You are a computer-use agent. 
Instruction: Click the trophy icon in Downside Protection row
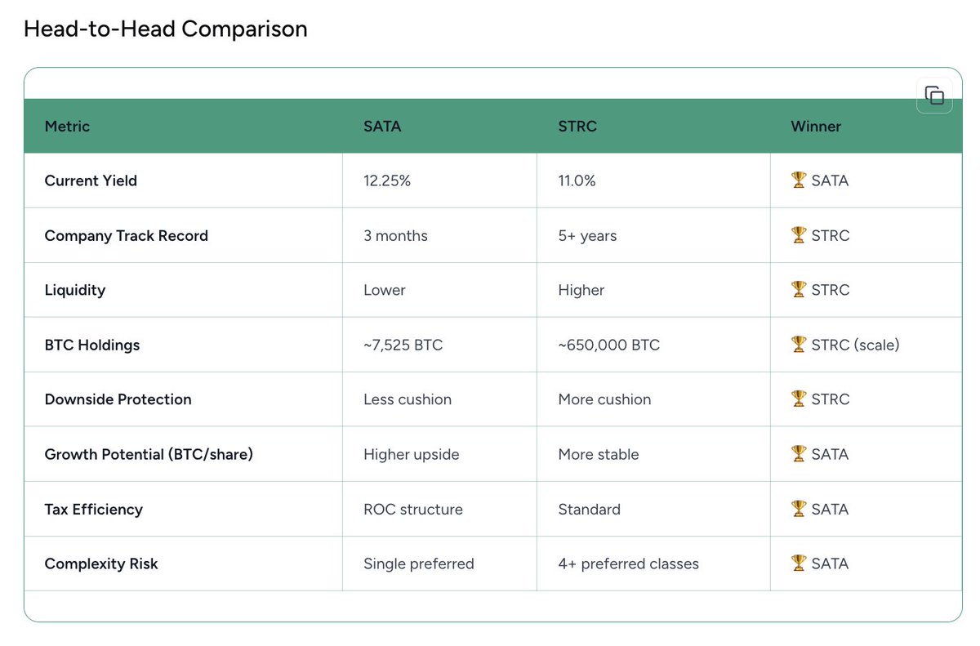[799, 399]
